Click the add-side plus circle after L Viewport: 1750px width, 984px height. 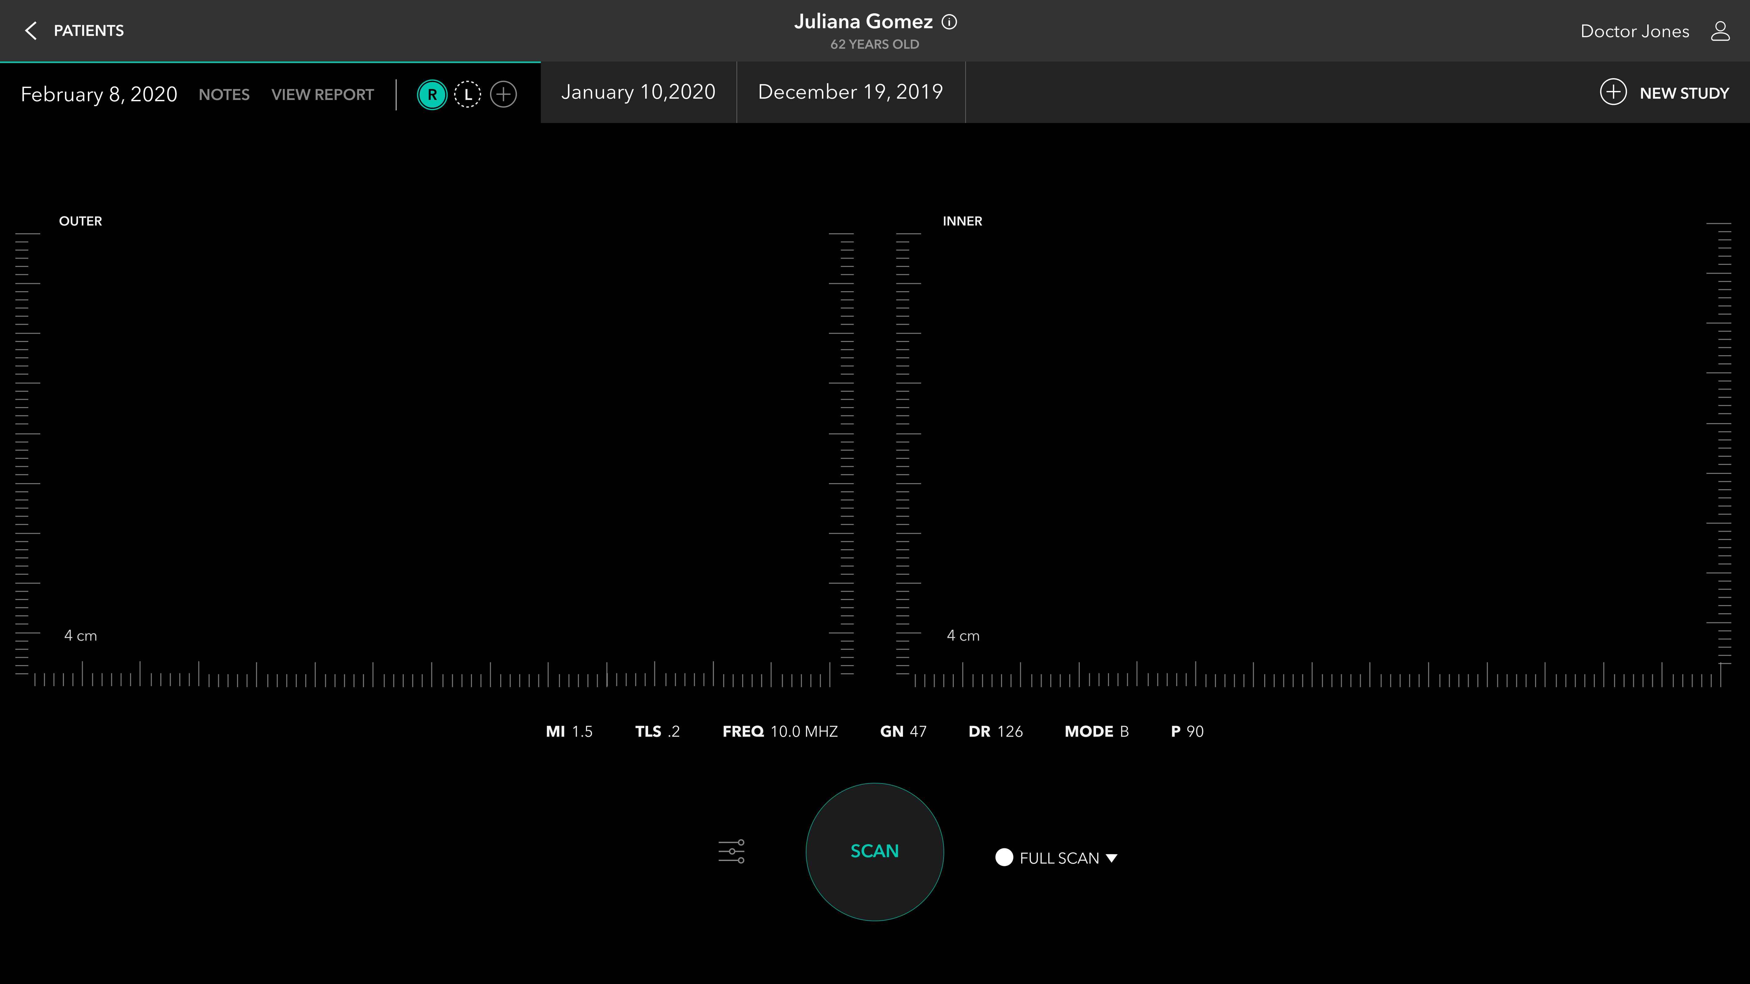[x=503, y=94]
